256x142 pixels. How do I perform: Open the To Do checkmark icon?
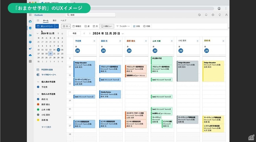click(30, 49)
